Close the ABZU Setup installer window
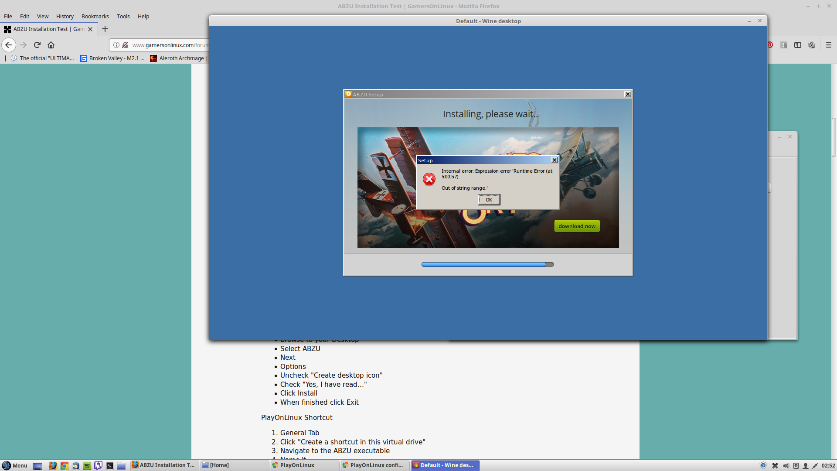Image resolution: width=837 pixels, height=471 pixels. pyautogui.click(x=627, y=94)
